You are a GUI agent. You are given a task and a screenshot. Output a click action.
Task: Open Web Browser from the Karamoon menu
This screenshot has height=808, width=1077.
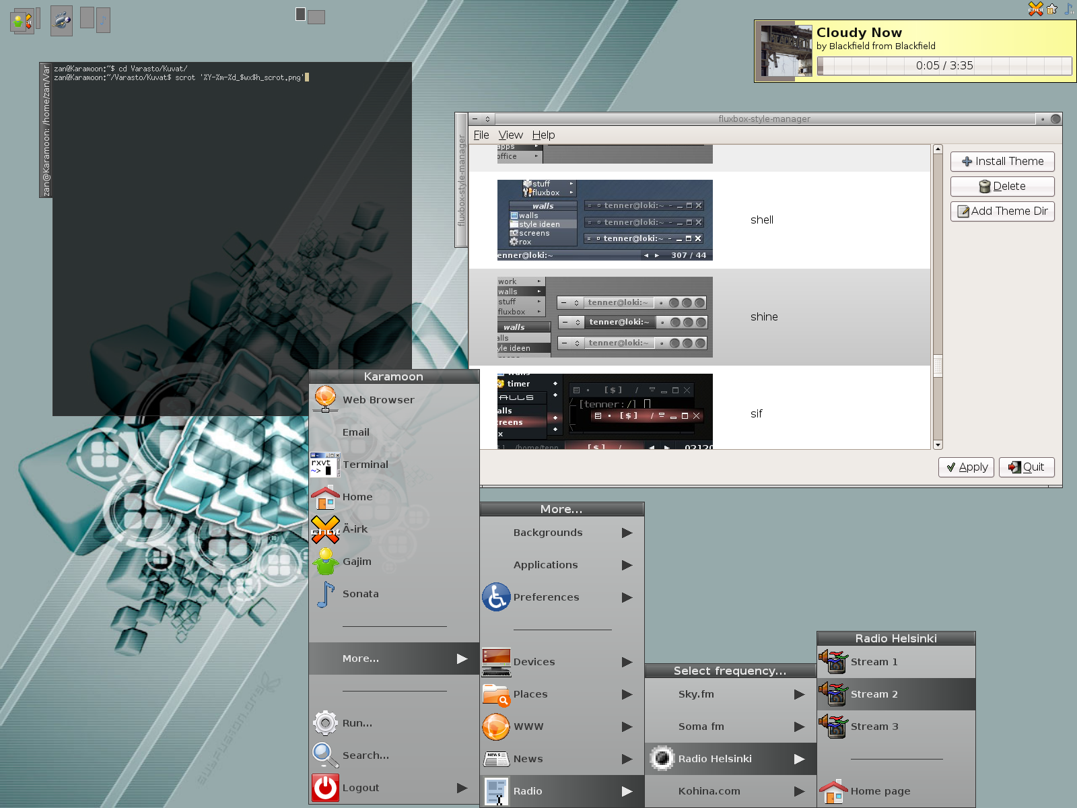click(x=378, y=399)
